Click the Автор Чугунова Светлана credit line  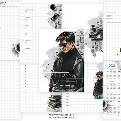[61, 115]
